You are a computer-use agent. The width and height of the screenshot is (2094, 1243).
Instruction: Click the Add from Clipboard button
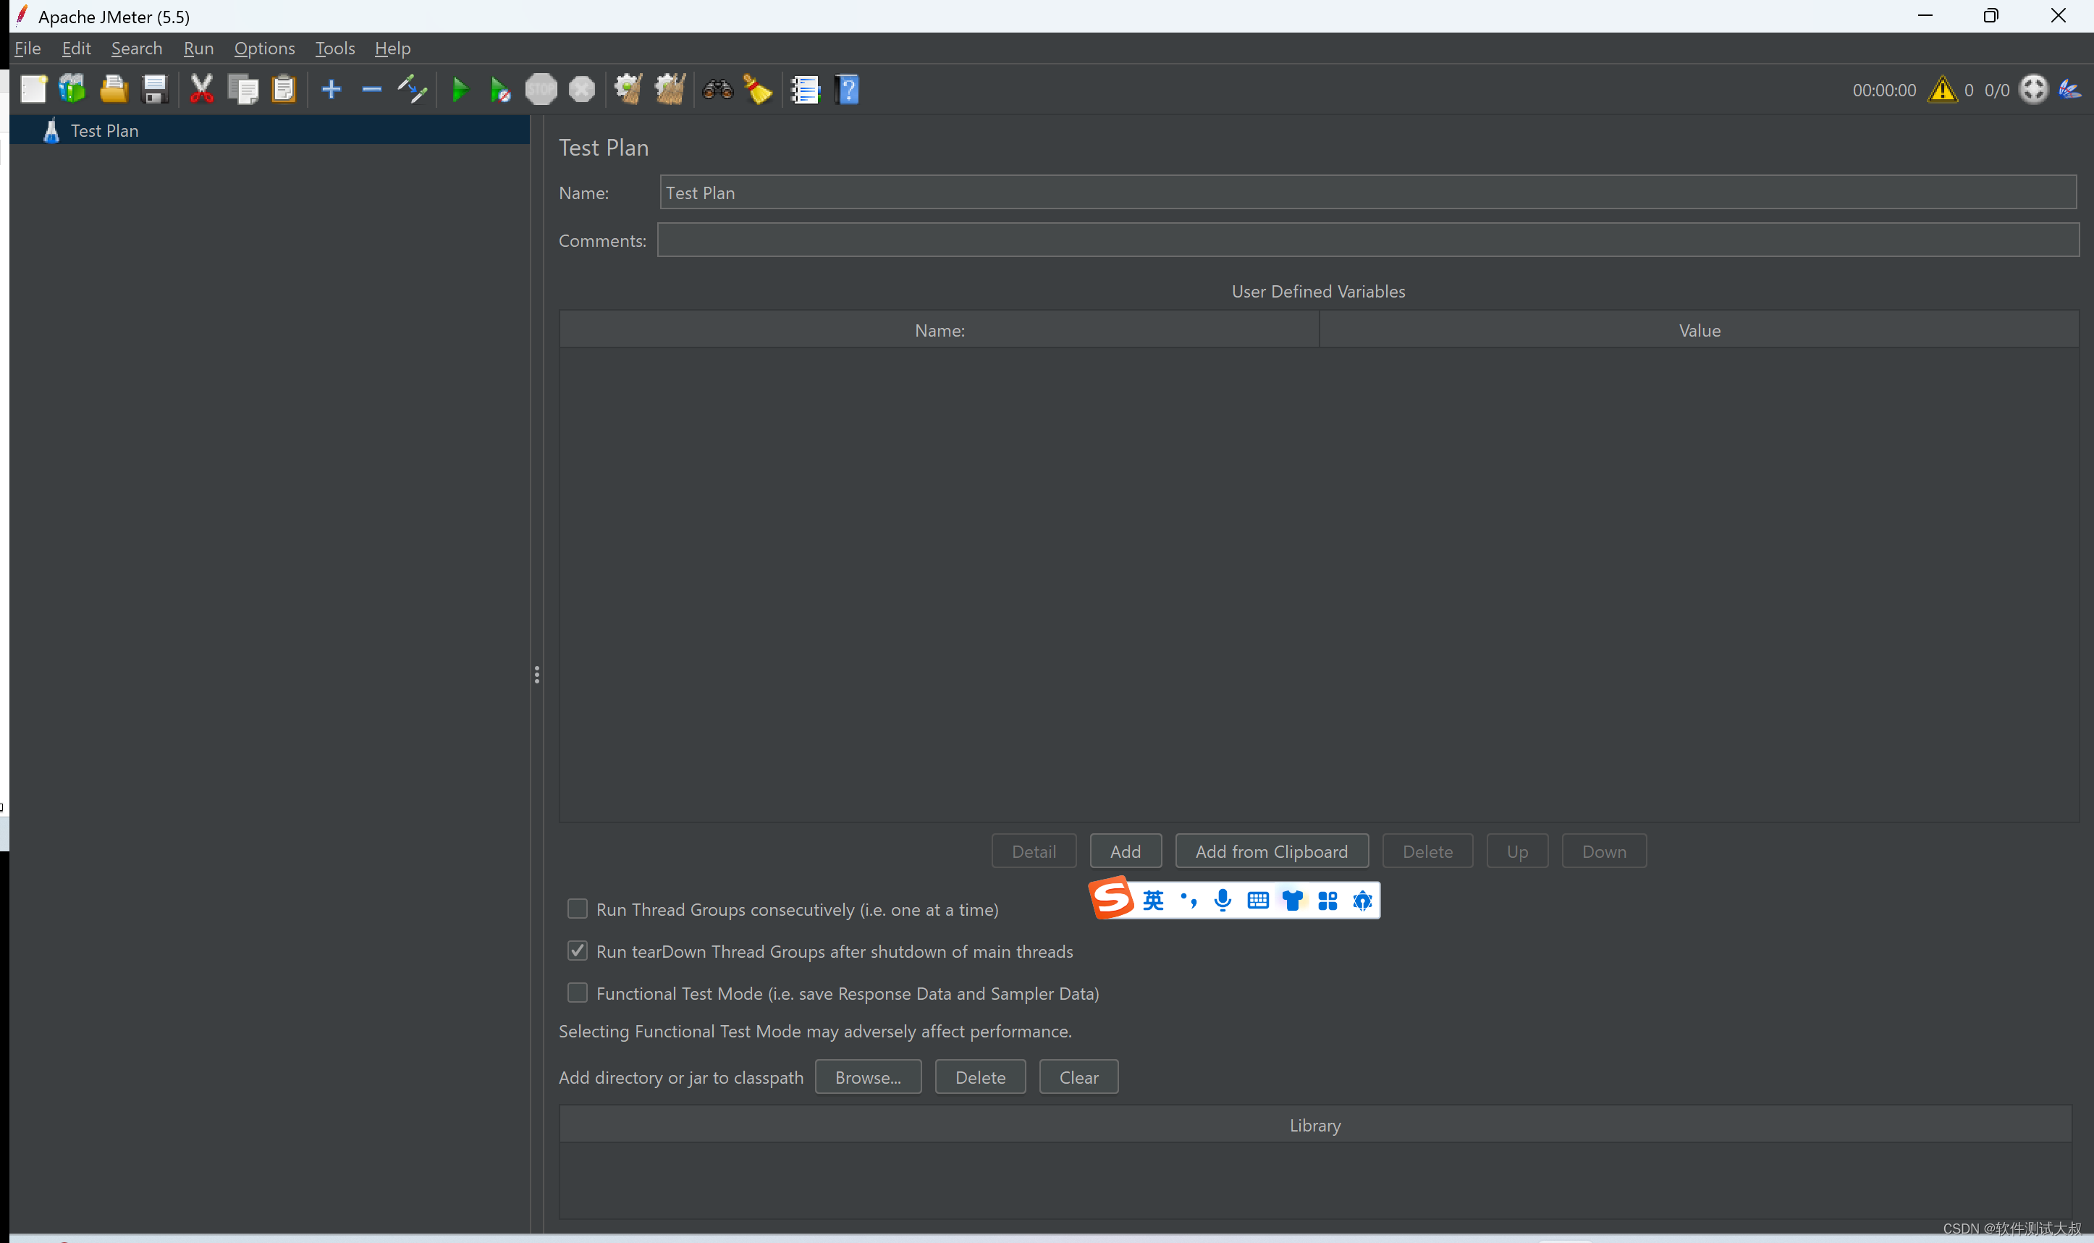(x=1271, y=851)
